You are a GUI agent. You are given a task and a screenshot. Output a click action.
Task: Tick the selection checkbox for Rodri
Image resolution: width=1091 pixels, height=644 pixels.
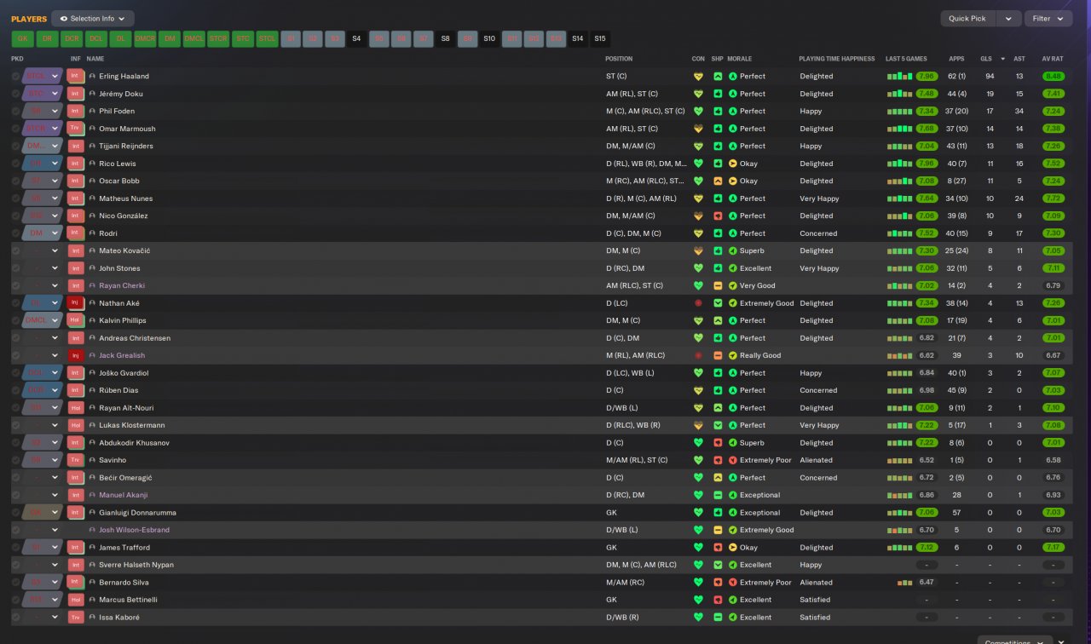pos(15,233)
